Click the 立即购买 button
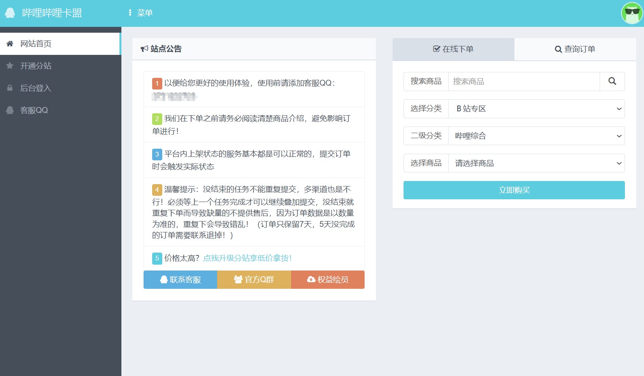This screenshot has height=376, width=644. pyautogui.click(x=514, y=190)
